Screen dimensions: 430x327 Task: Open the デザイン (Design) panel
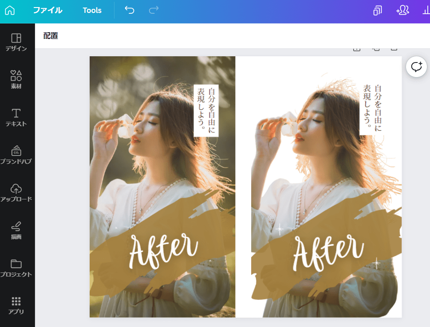click(17, 42)
